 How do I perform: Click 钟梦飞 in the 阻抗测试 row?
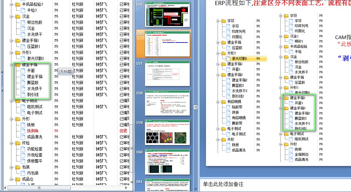click(x=102, y=107)
